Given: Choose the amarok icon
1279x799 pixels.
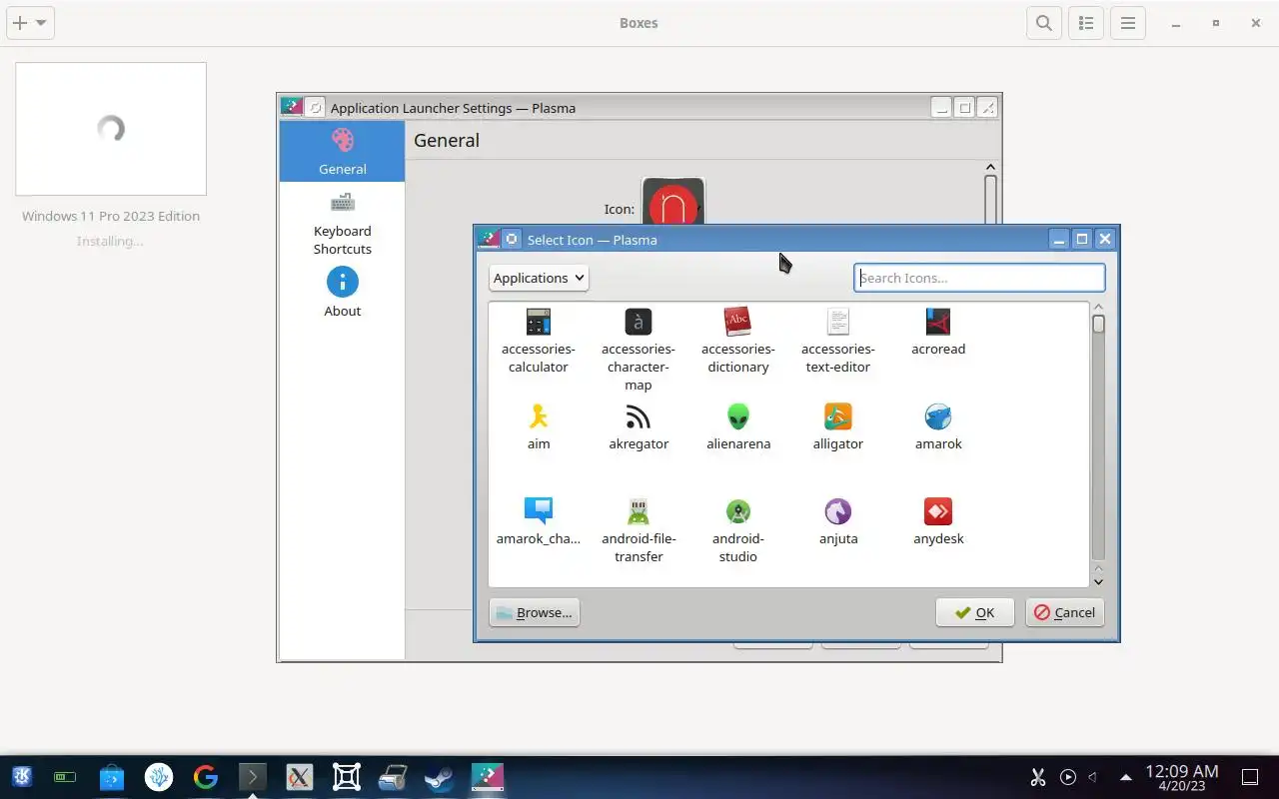Looking at the screenshot, I should (x=938, y=427).
